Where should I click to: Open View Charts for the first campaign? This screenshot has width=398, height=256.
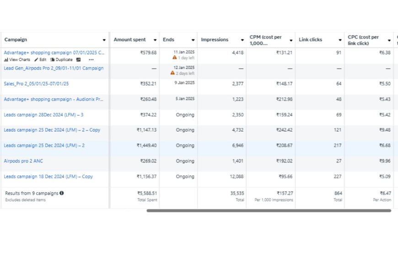(17, 60)
